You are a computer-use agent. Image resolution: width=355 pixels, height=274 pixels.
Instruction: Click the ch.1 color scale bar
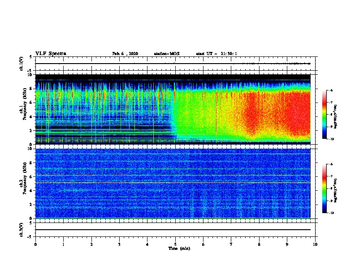(324, 115)
